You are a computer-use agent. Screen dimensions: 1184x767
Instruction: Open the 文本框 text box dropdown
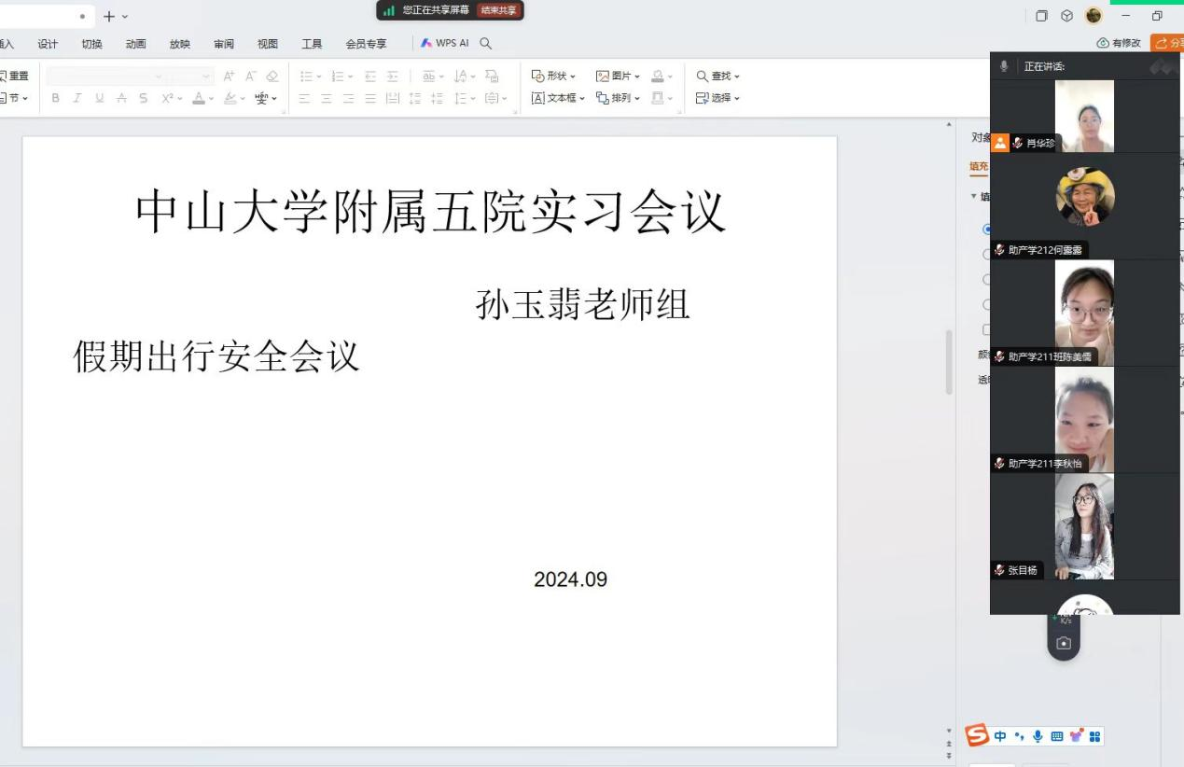559,98
